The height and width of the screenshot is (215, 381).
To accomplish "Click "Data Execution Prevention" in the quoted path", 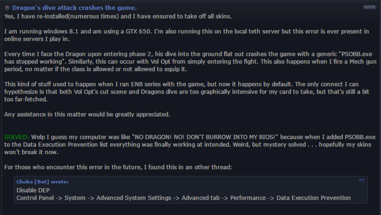I will tap(313, 198).
